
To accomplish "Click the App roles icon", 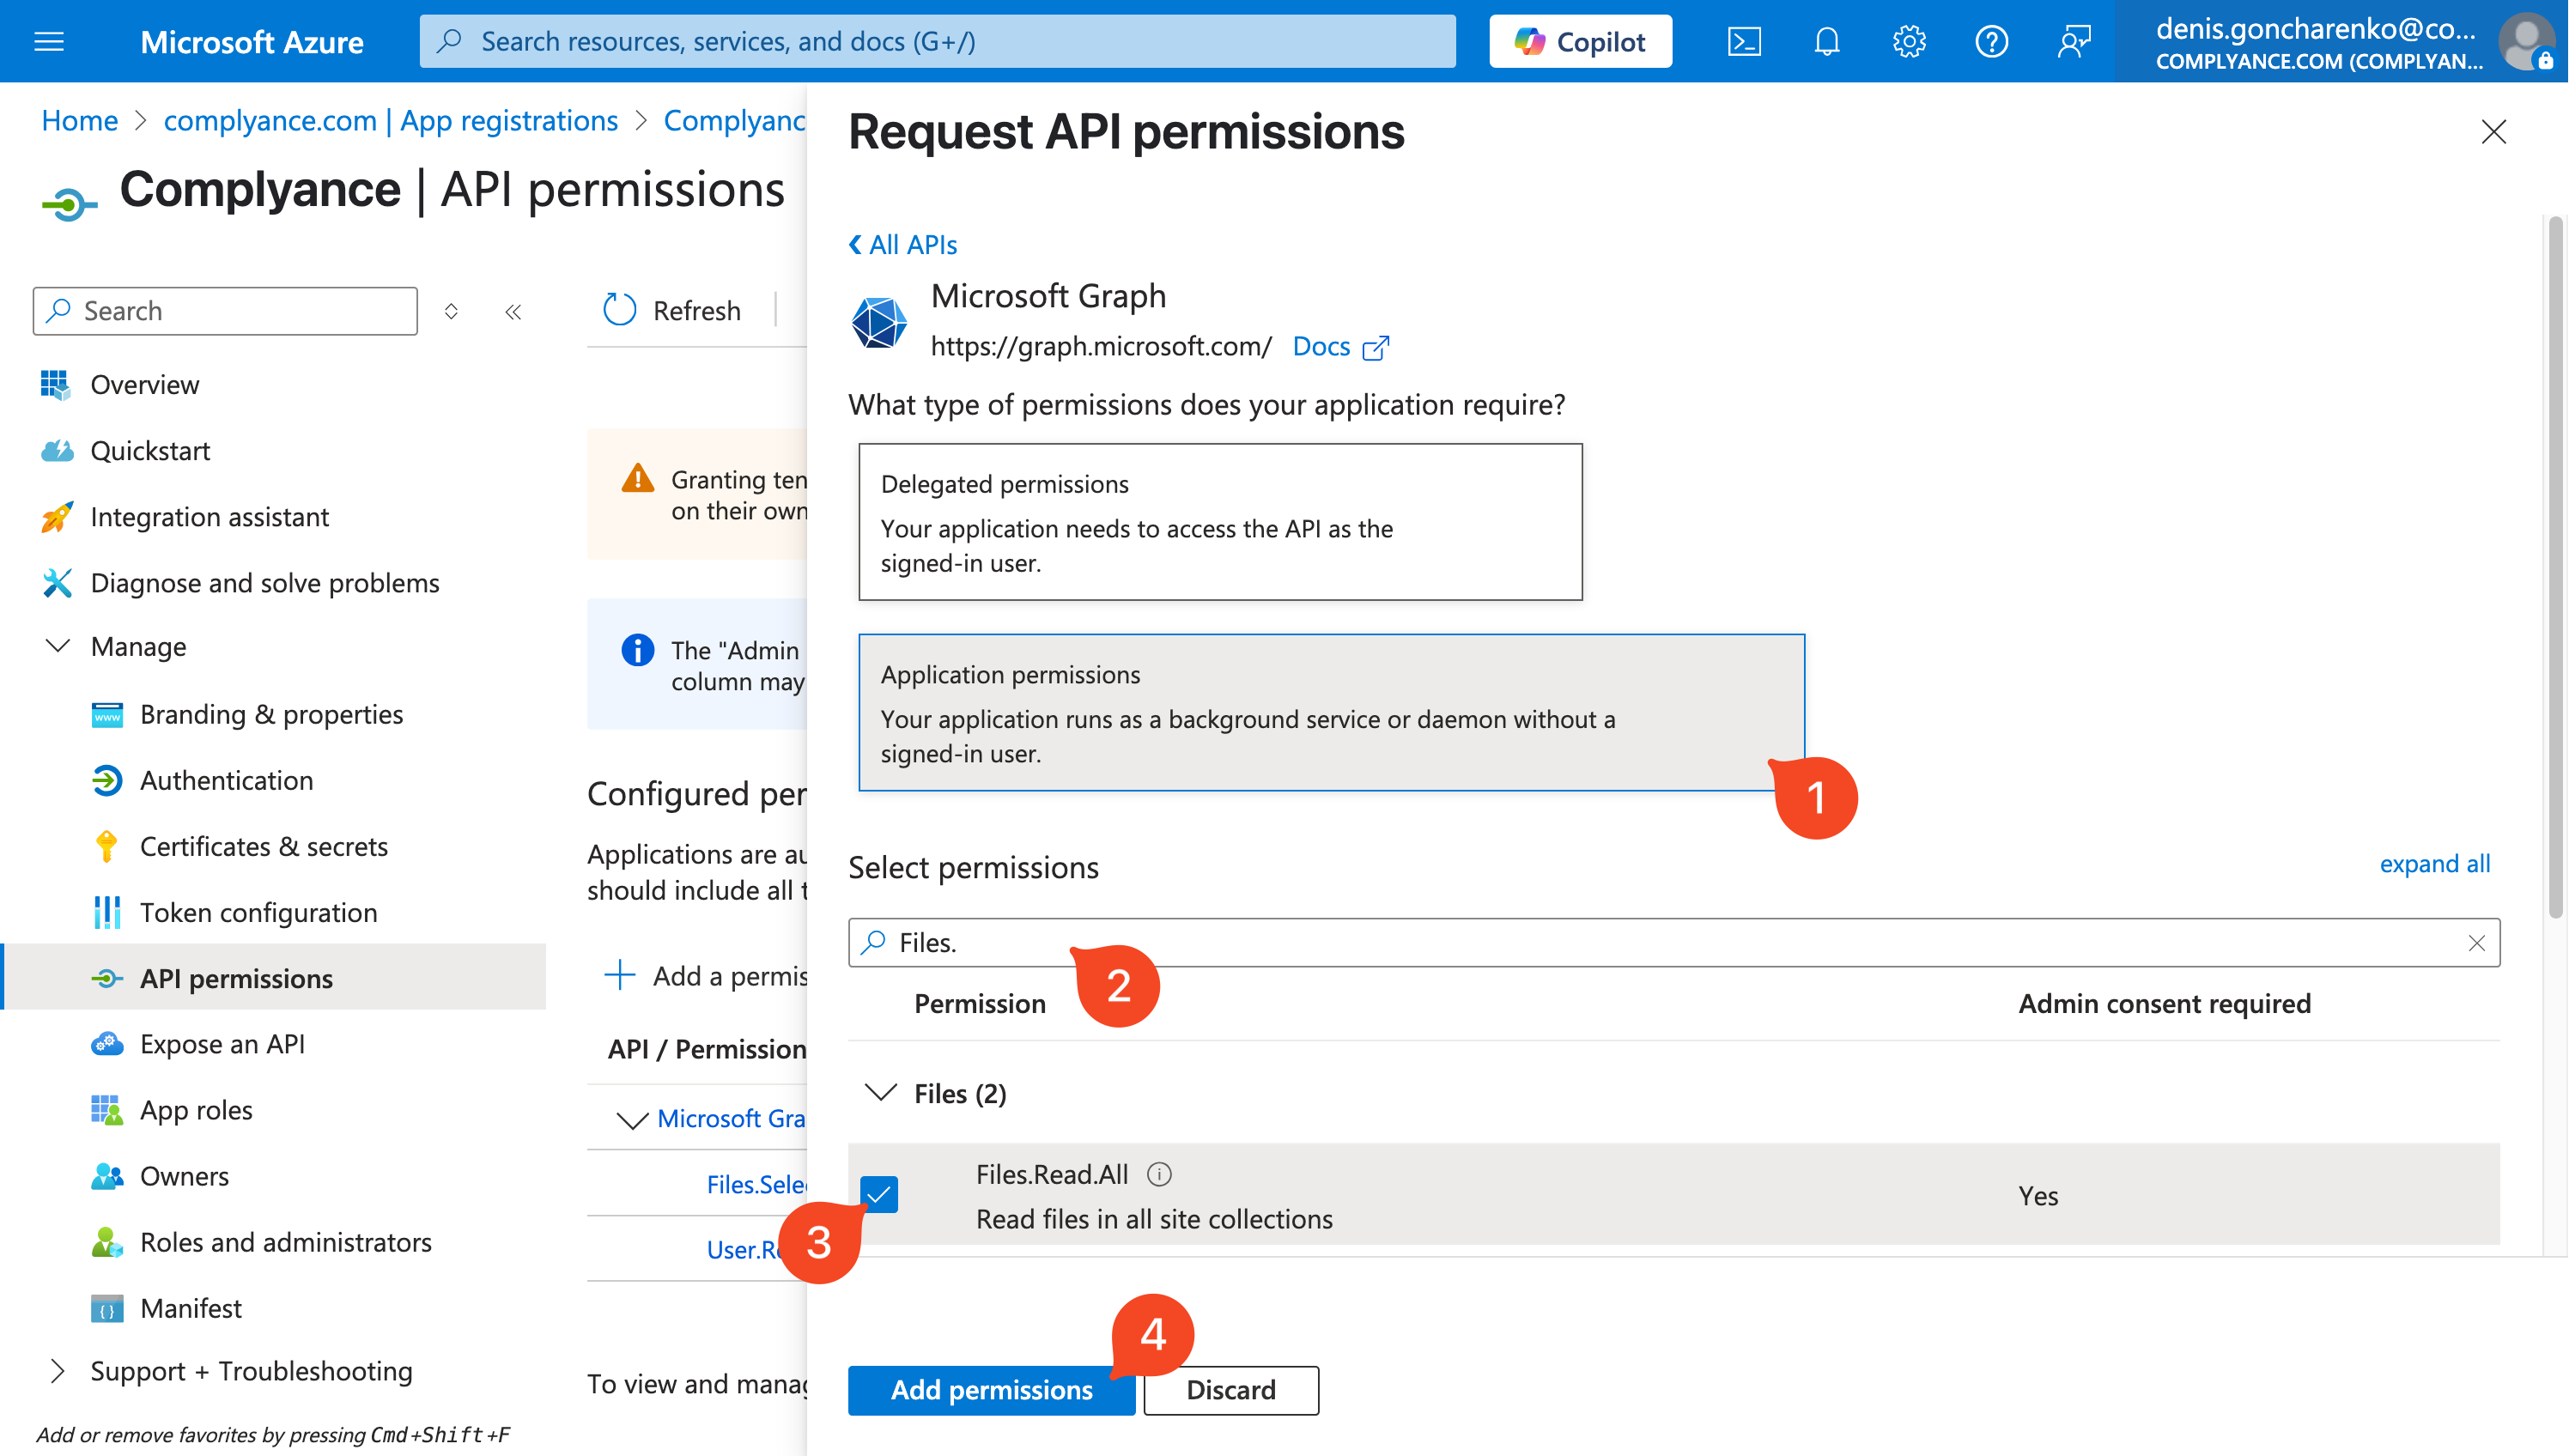I will 107,1110.
